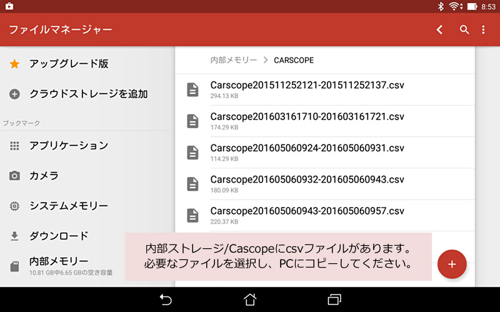Tap the SD card internal memory icon
This screenshot has width=500, height=312.
[x=14, y=266]
